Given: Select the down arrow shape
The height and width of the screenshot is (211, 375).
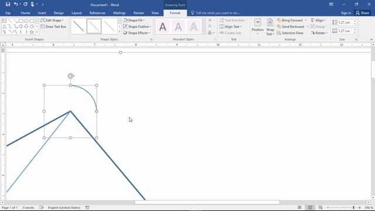Looking at the screenshot, I should pyautogui.click(x=26, y=26).
